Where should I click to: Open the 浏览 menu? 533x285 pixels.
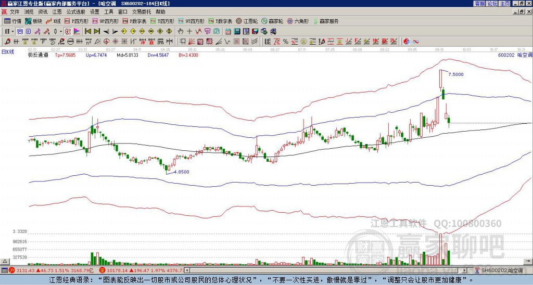pyautogui.click(x=29, y=12)
